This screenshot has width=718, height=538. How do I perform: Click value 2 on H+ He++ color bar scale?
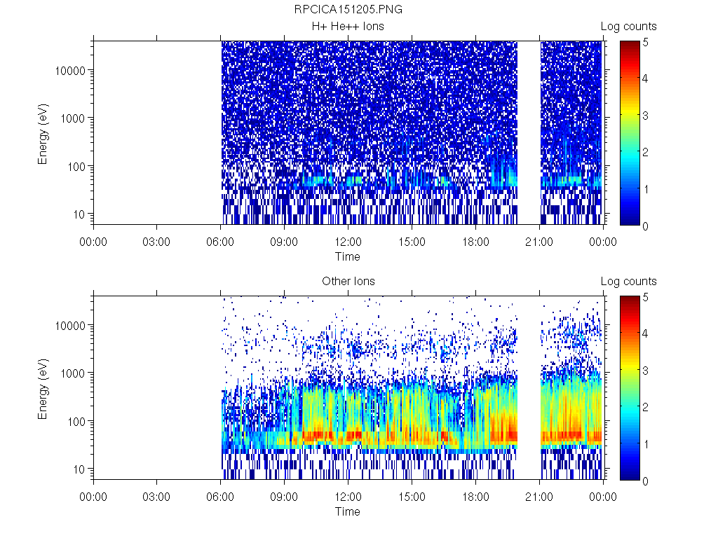[645, 152]
